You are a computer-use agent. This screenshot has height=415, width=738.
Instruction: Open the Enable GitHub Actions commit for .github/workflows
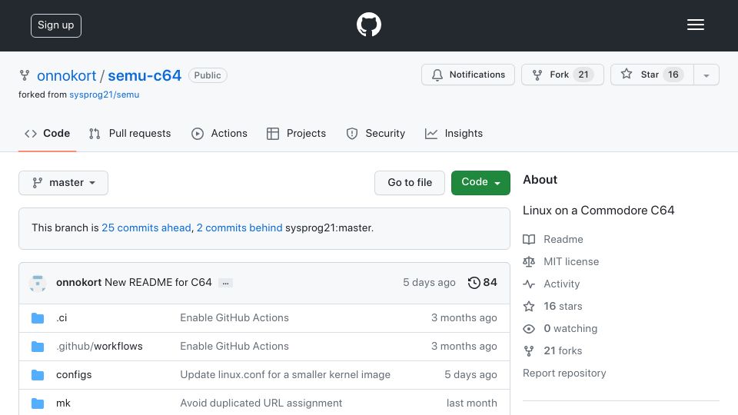tap(234, 347)
